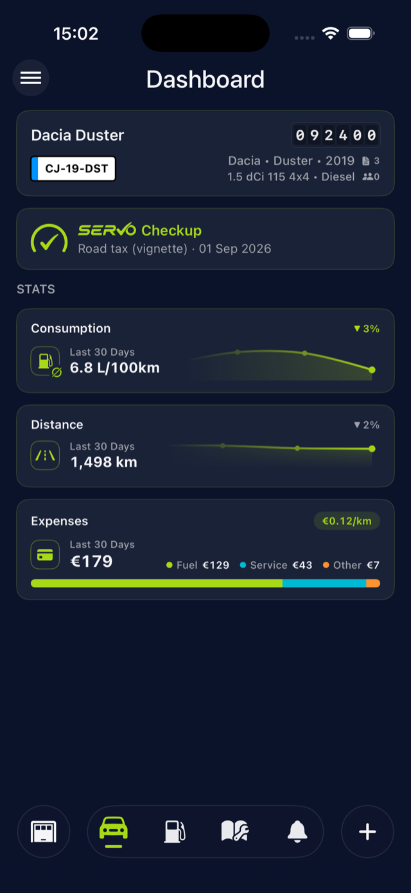411x893 pixels.
Task: Tap the Servo Checkup checkmark gauge icon
Action: (x=49, y=239)
